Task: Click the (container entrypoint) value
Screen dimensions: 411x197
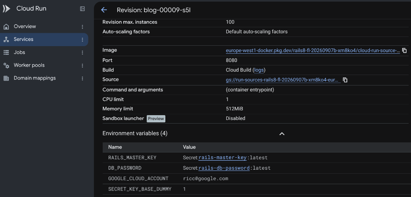Action: point(250,89)
